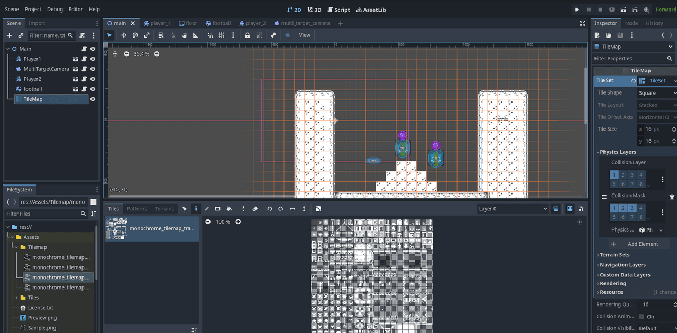Select the tile picker eyedropper tool
This screenshot has height=333, width=677.
pyautogui.click(x=243, y=209)
